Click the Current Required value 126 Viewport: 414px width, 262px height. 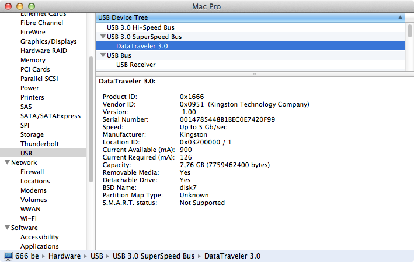pyautogui.click(x=186, y=157)
